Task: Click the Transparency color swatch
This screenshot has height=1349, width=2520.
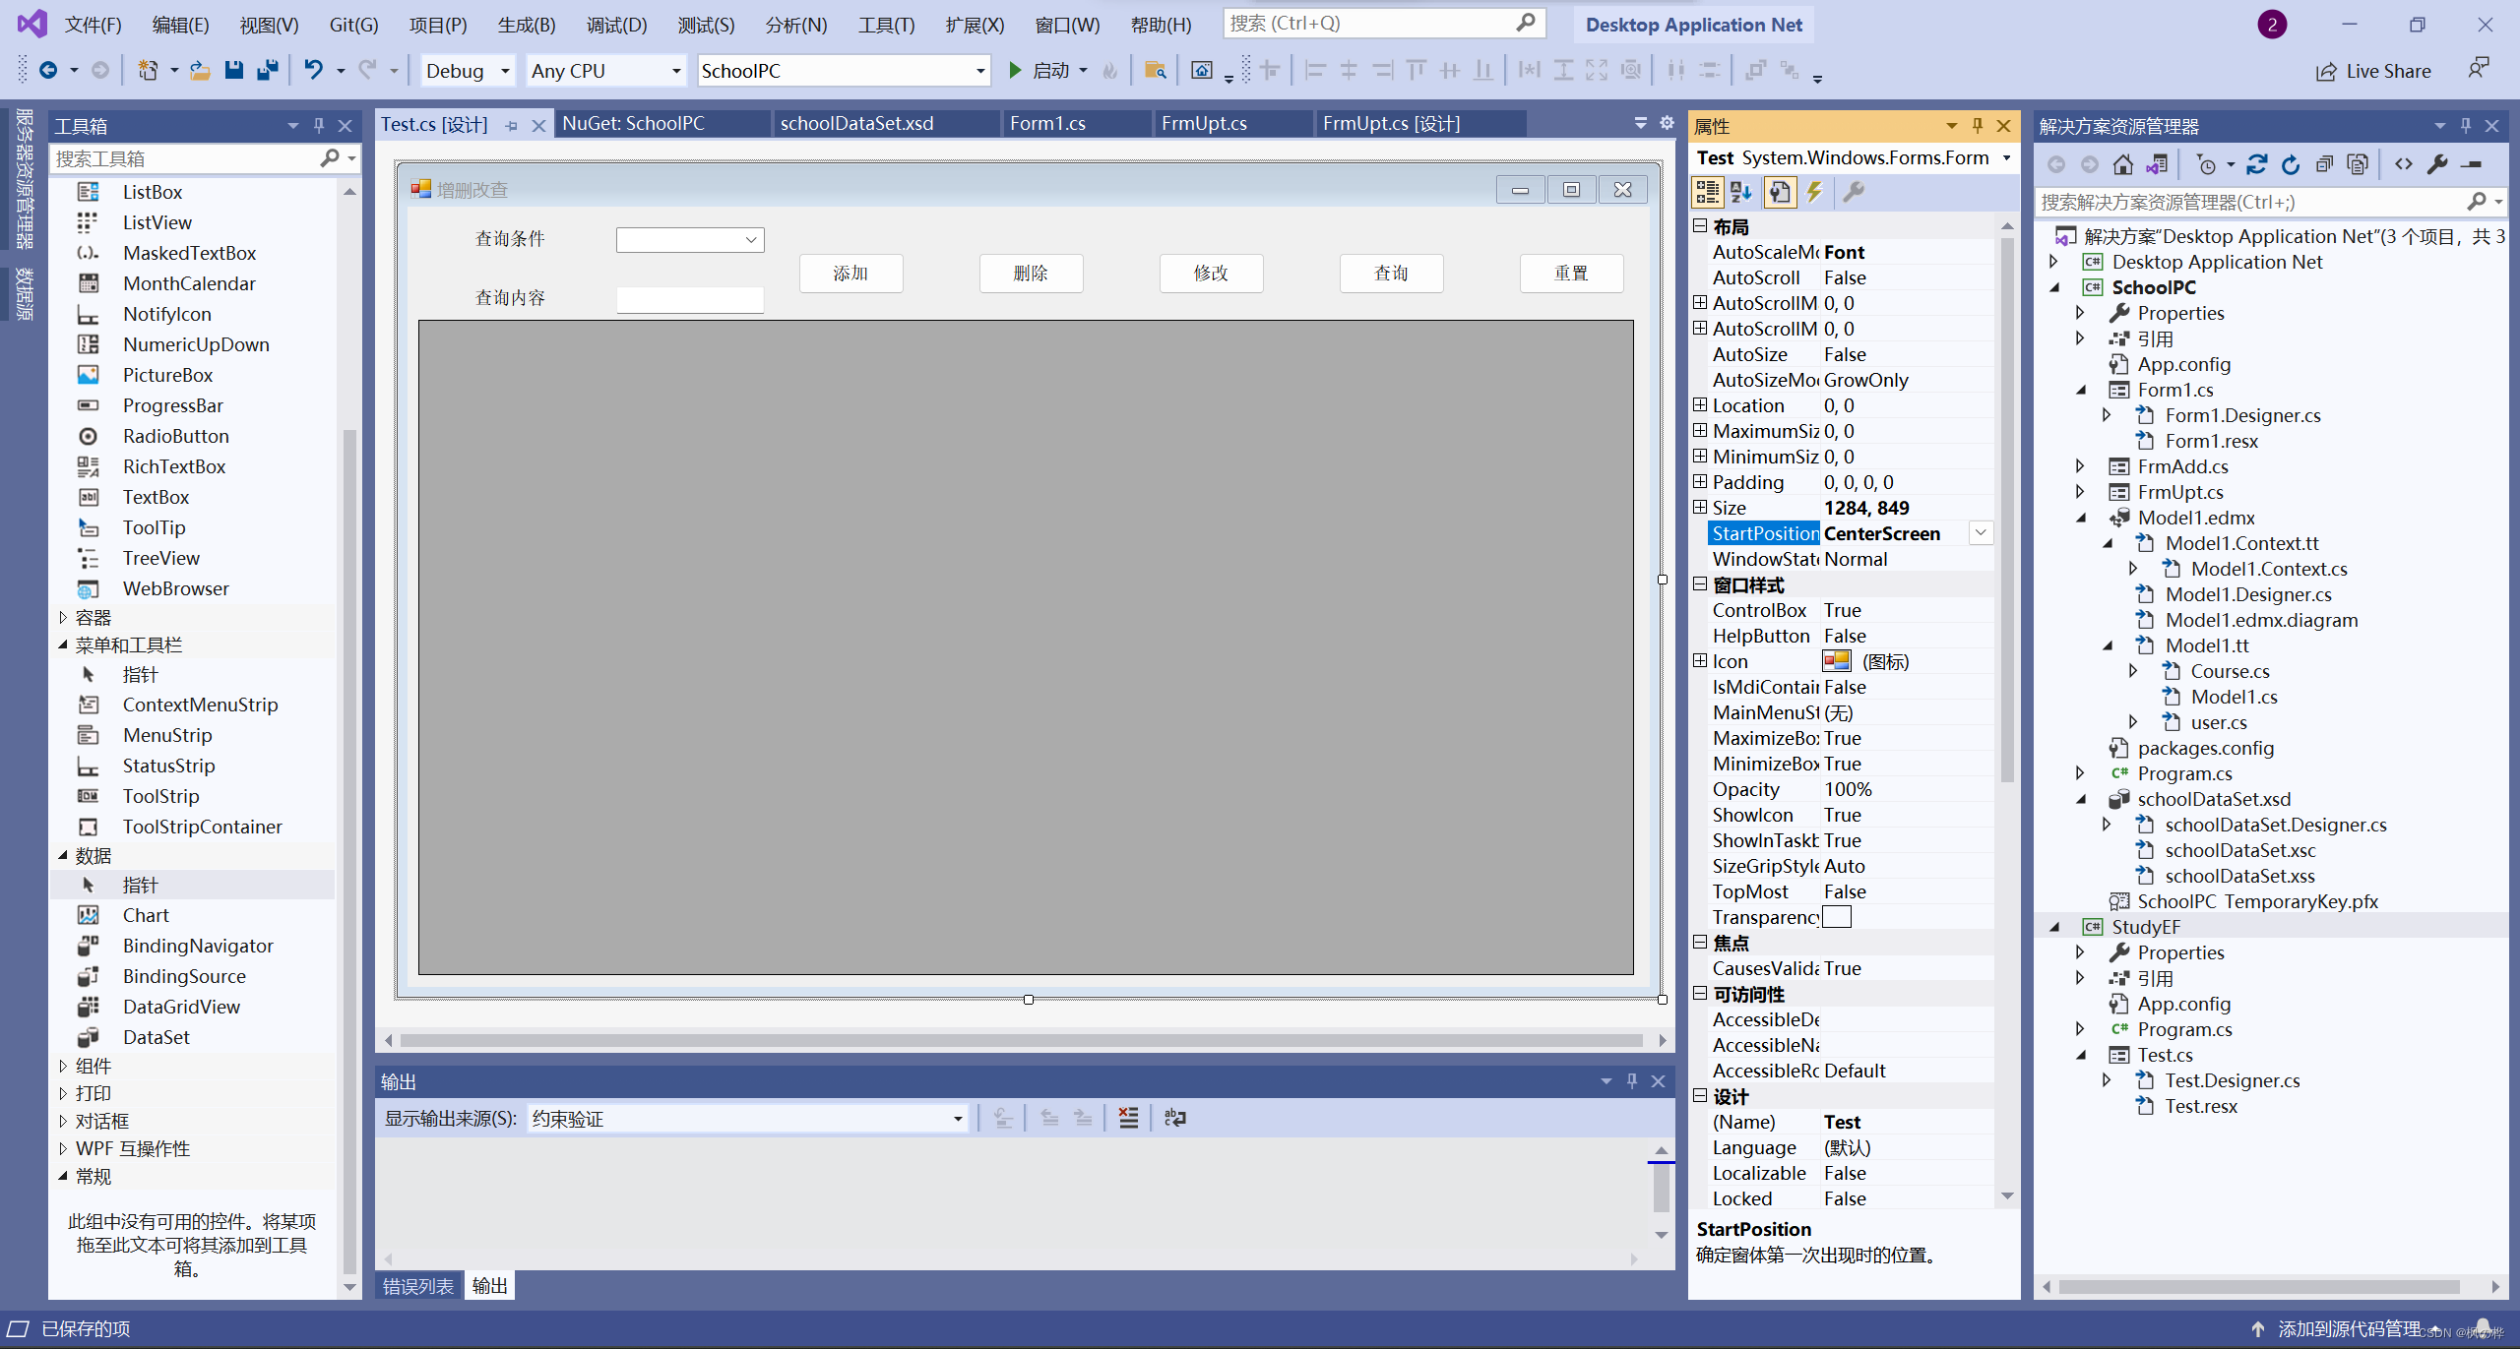Action: (x=1837, y=917)
